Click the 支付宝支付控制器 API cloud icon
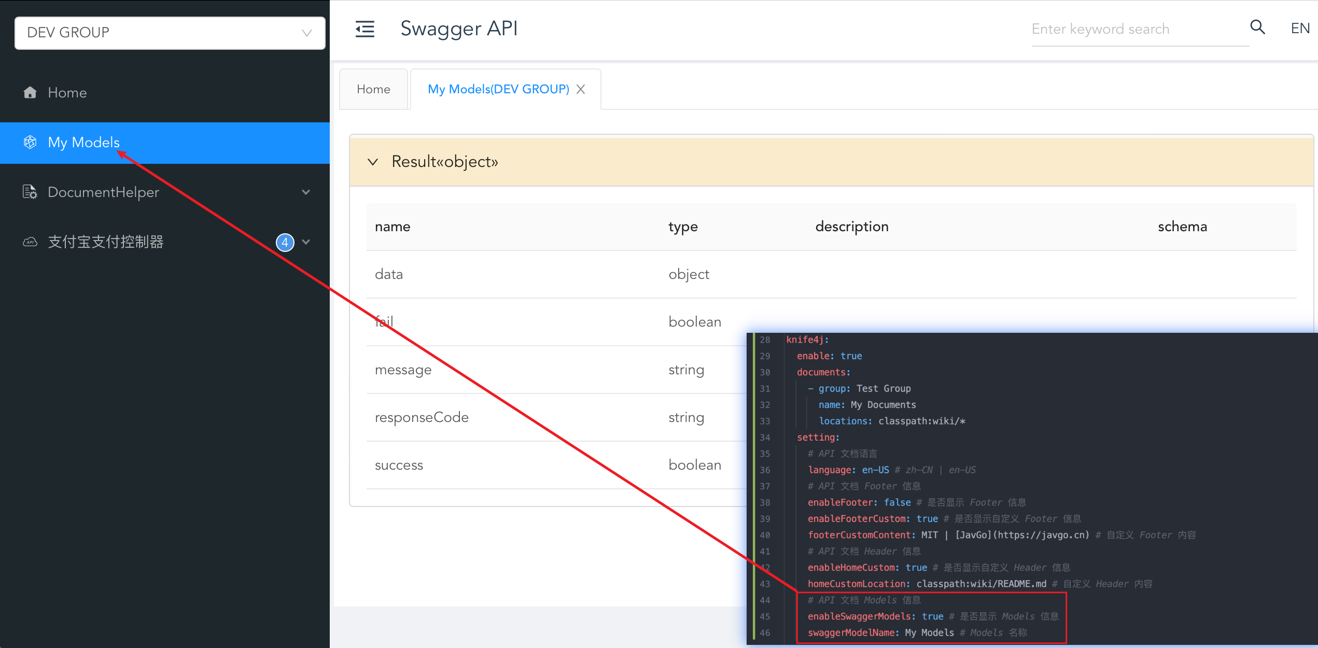The height and width of the screenshot is (648, 1318). 30,242
